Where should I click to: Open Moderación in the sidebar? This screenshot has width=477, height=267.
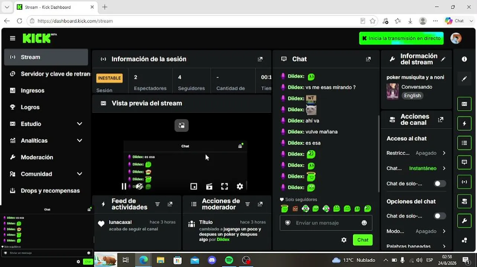[46, 157]
